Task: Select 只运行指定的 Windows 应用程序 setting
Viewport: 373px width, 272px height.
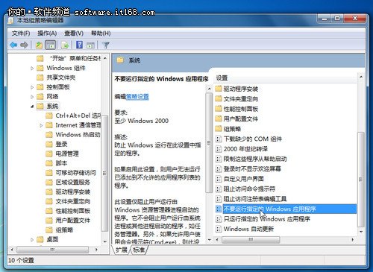Action: click(x=266, y=219)
